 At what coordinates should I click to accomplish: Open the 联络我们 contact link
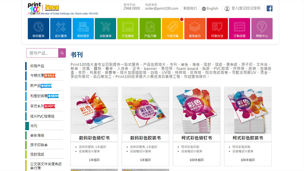pos(190,8)
